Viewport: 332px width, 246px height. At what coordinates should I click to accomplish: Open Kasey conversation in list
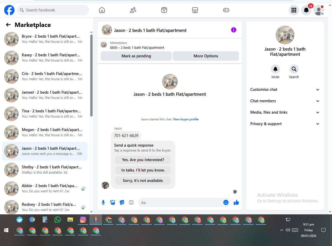click(45, 58)
